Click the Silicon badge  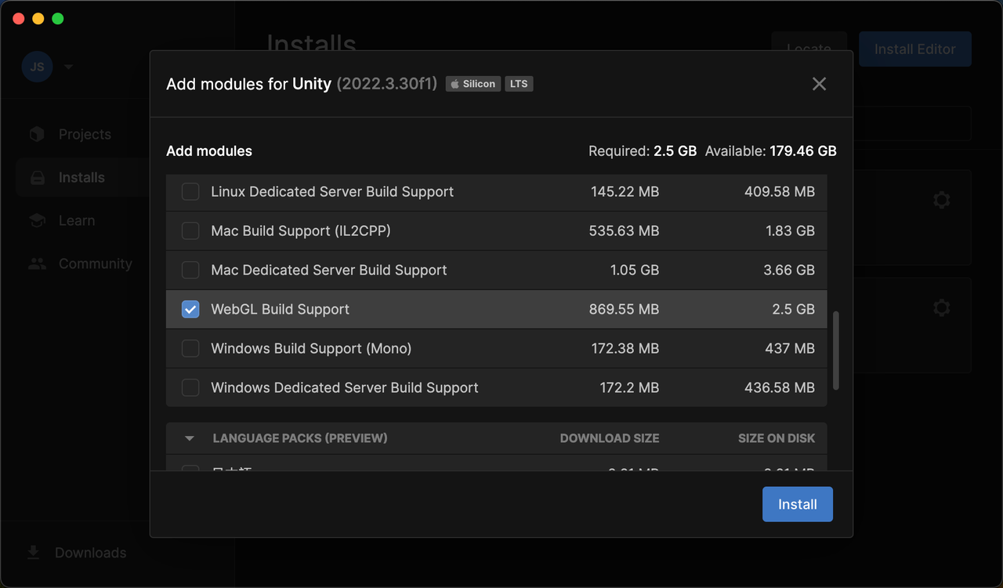[x=473, y=84]
